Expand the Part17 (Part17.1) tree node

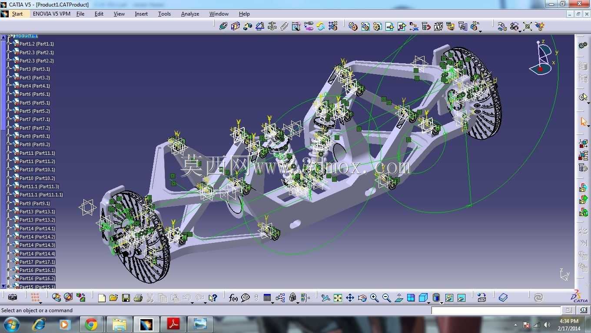pos(9,262)
